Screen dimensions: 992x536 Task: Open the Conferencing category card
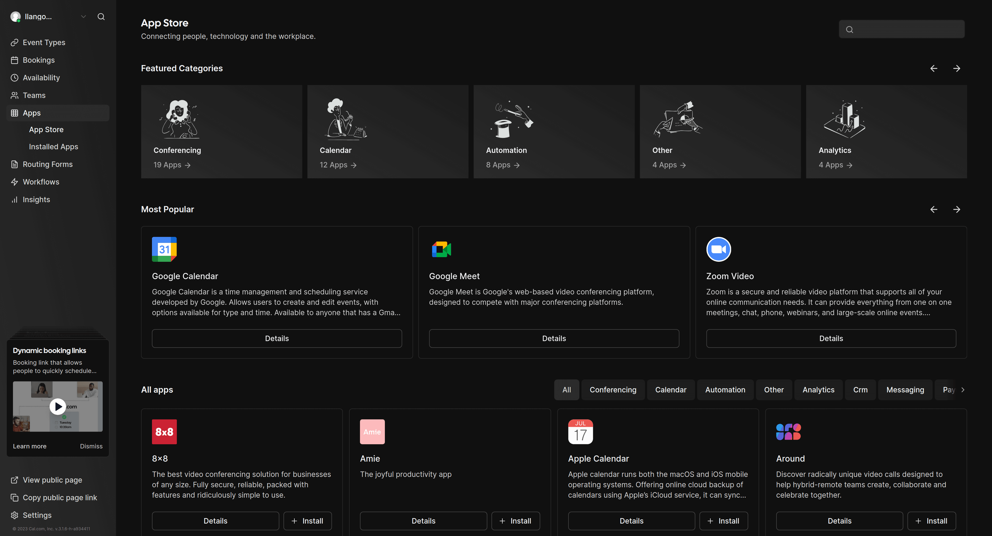point(221,132)
